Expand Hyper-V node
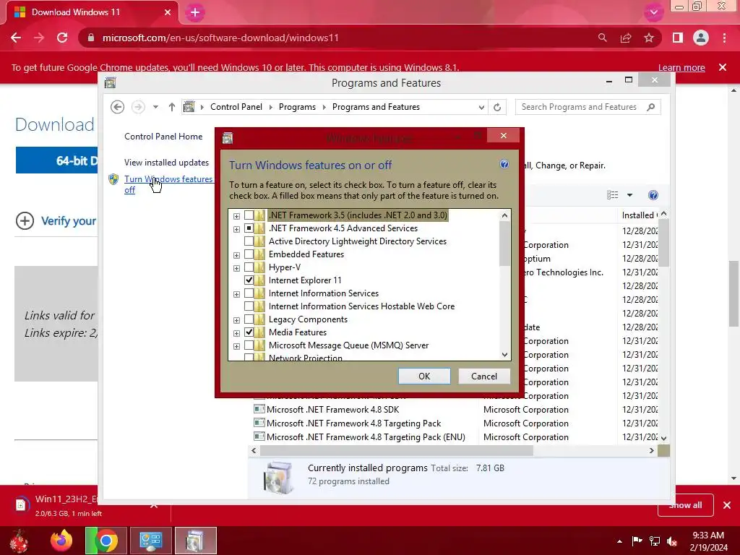740x555 pixels. [236, 269]
